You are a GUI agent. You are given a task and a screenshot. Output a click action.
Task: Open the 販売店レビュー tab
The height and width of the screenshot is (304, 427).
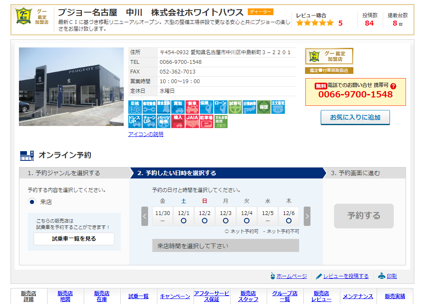(321, 296)
